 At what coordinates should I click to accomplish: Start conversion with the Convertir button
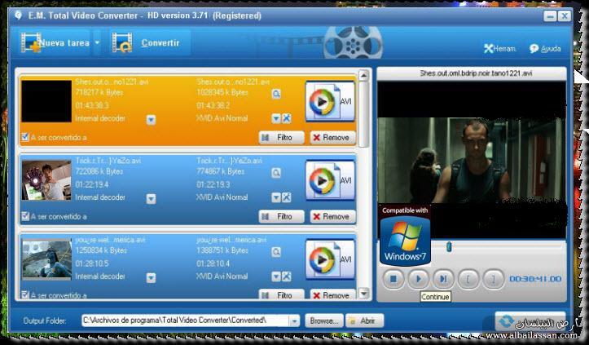(150, 43)
